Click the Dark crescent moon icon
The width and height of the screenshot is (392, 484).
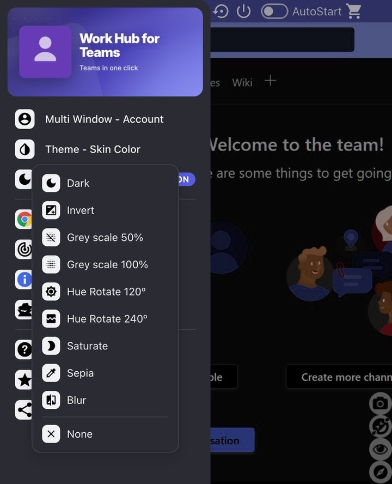point(51,183)
